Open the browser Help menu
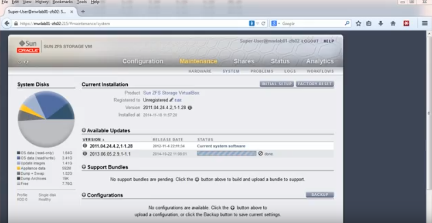Screen dimensions: 432x223 [x=95, y=2]
